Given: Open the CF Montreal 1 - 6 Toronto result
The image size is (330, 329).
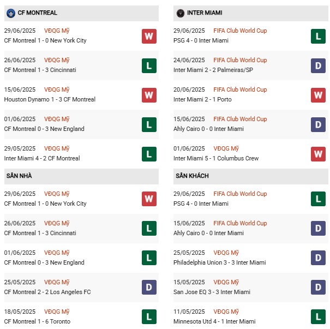Looking at the screenshot, I should coord(37,321).
